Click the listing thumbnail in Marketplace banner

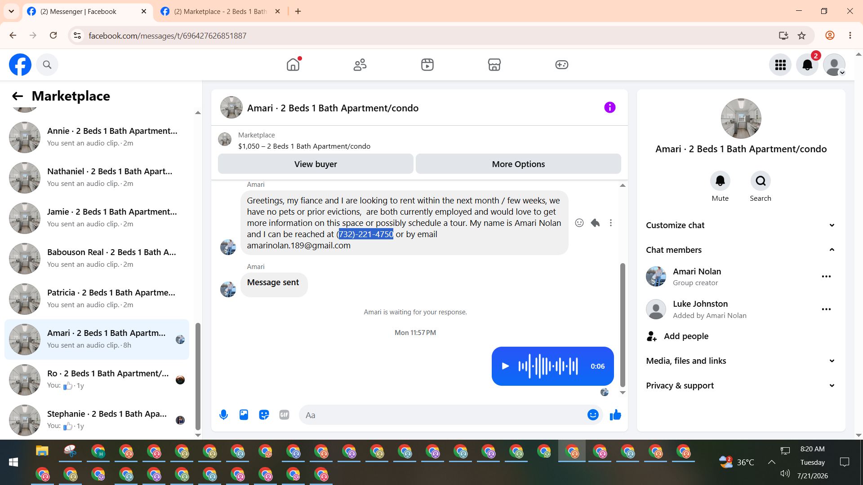coord(225,140)
